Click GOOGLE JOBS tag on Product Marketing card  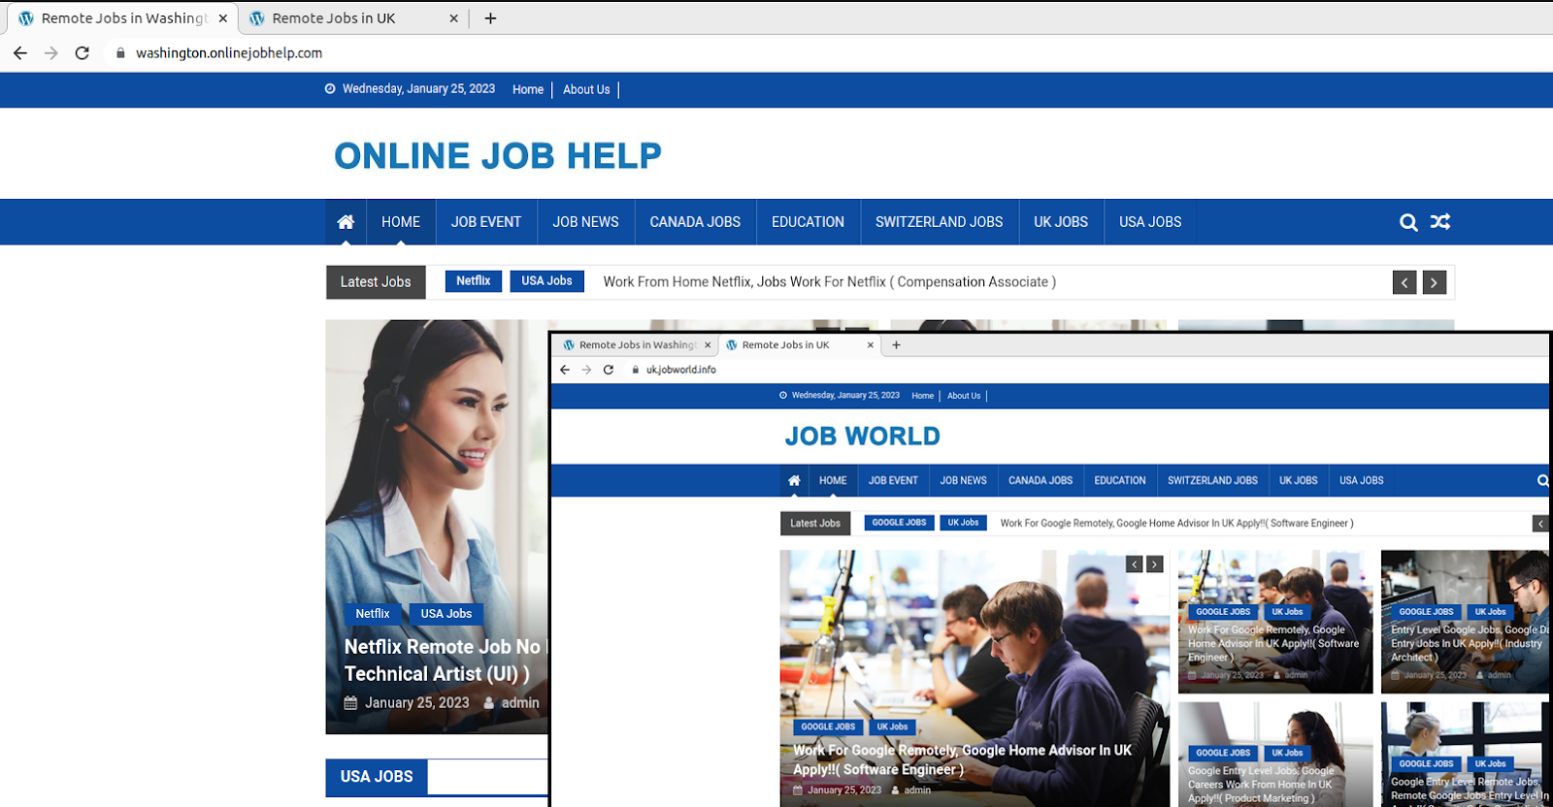(x=1223, y=753)
